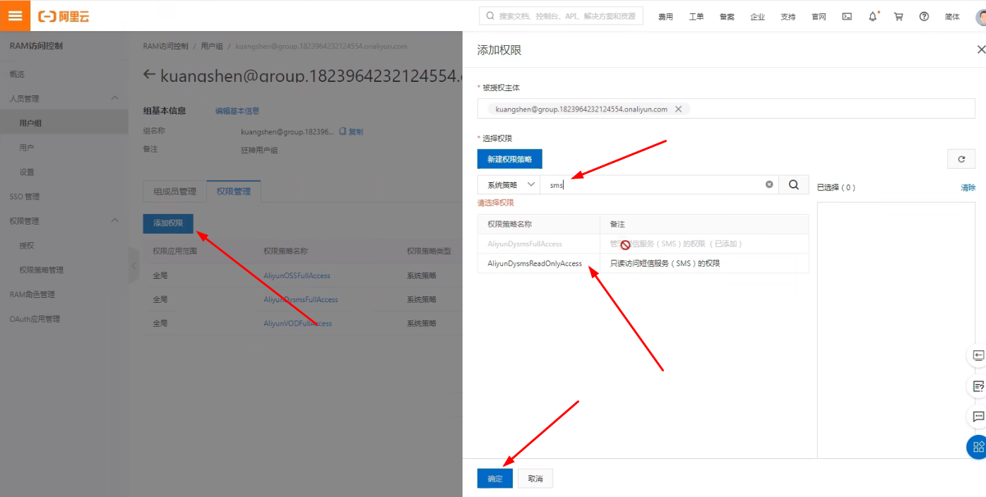Click the 被授权主体 principal field
The height and width of the screenshot is (497, 986).
click(726, 109)
